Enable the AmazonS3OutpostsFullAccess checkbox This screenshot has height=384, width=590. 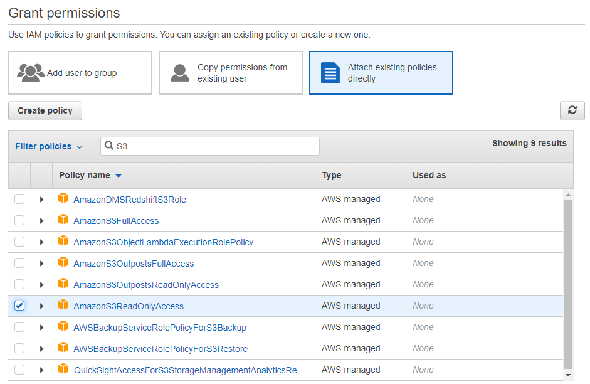[19, 263]
